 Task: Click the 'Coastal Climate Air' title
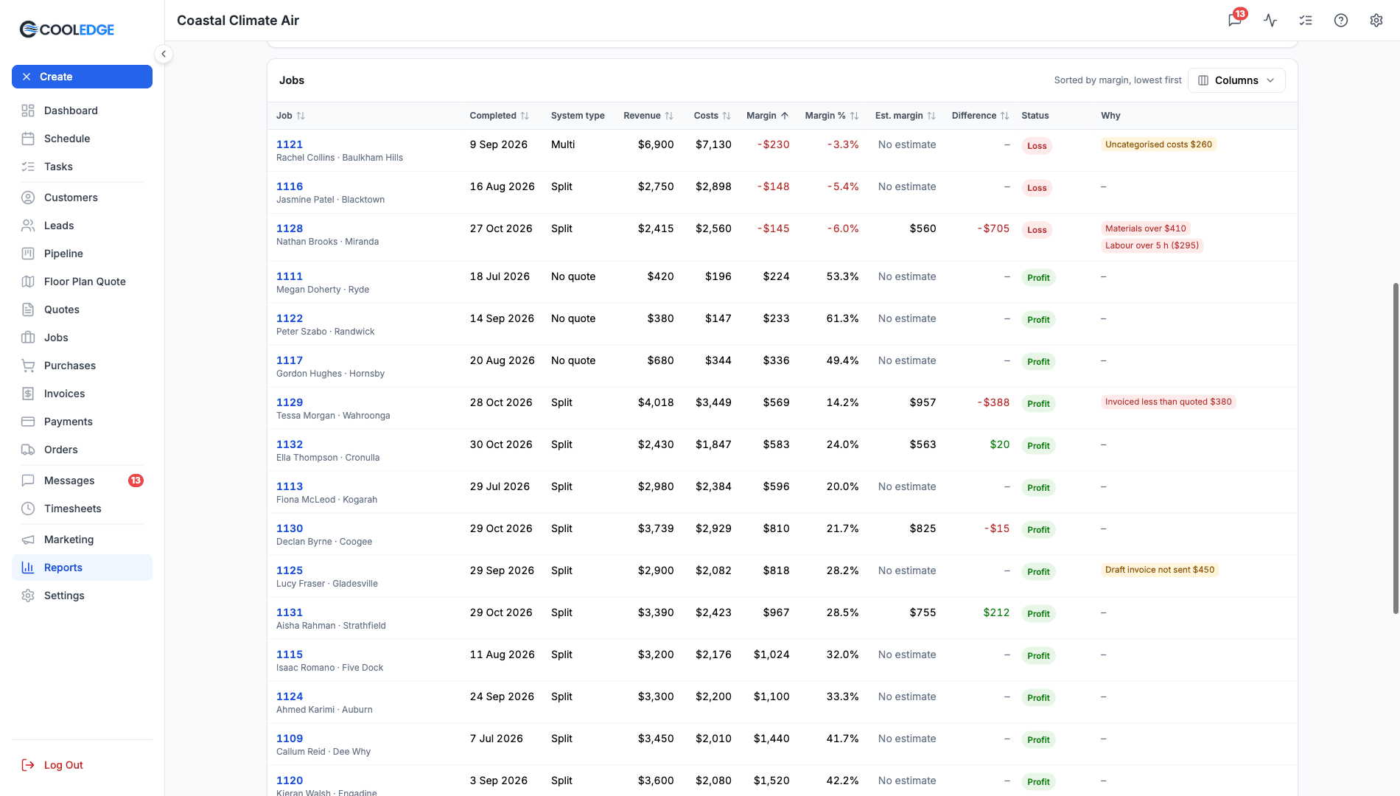(238, 21)
